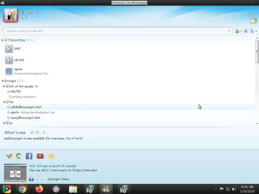This screenshot has width=259, height=194.
Task: Collapse the Groups section
Action: pyautogui.click(x=2, y=81)
